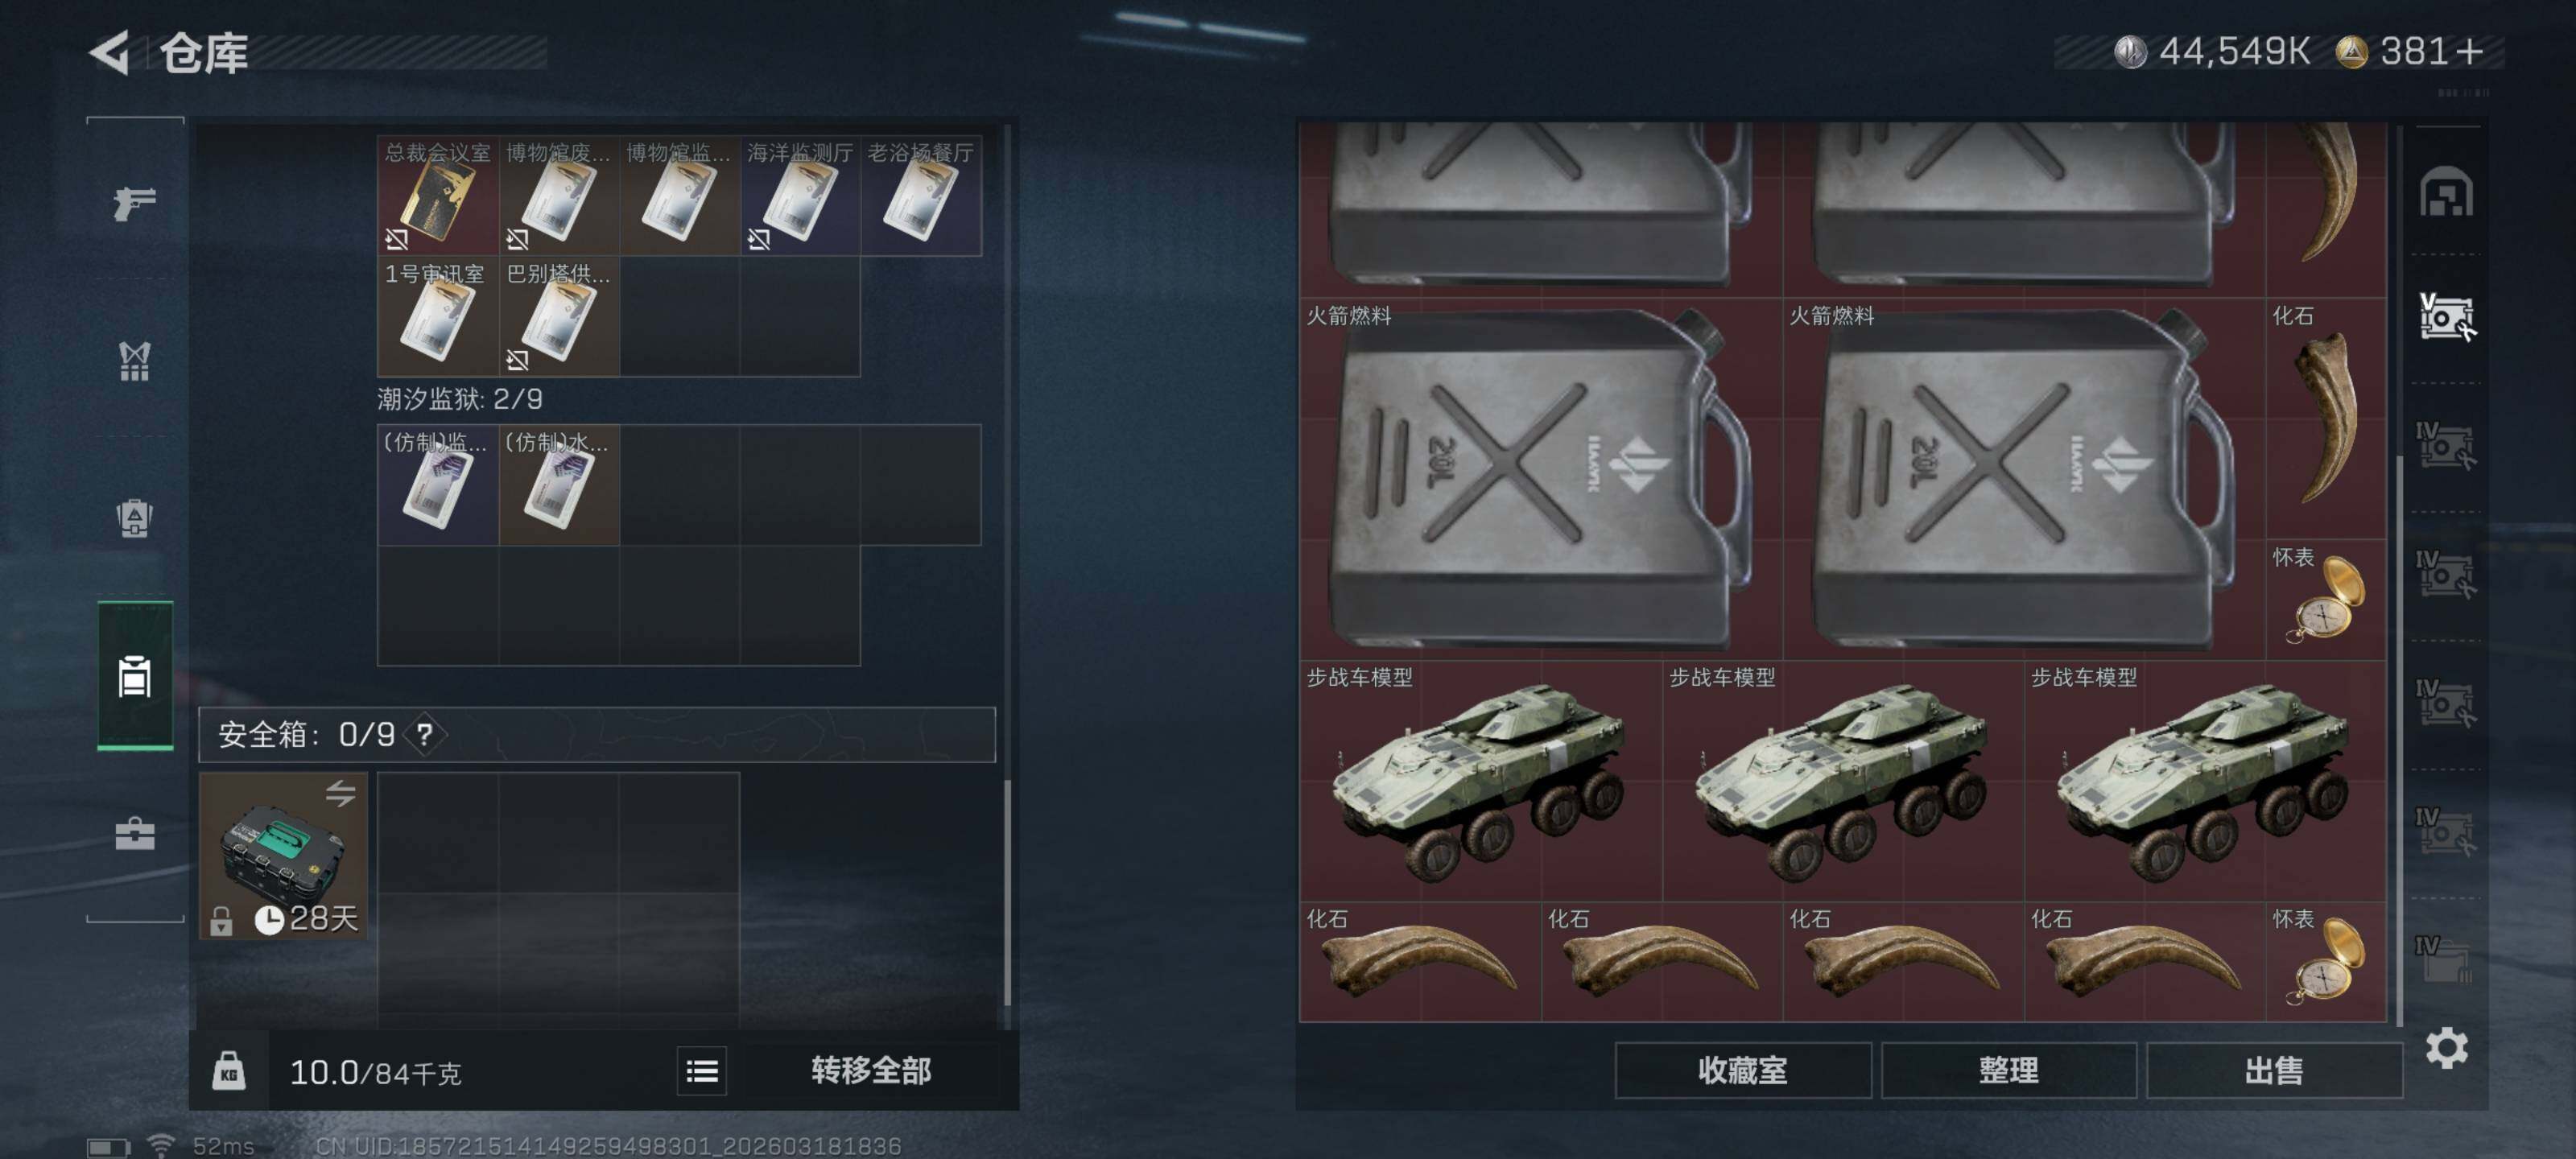Open warehouse settings gear icon
This screenshot has width=2576, height=1159.
click(x=2446, y=1048)
